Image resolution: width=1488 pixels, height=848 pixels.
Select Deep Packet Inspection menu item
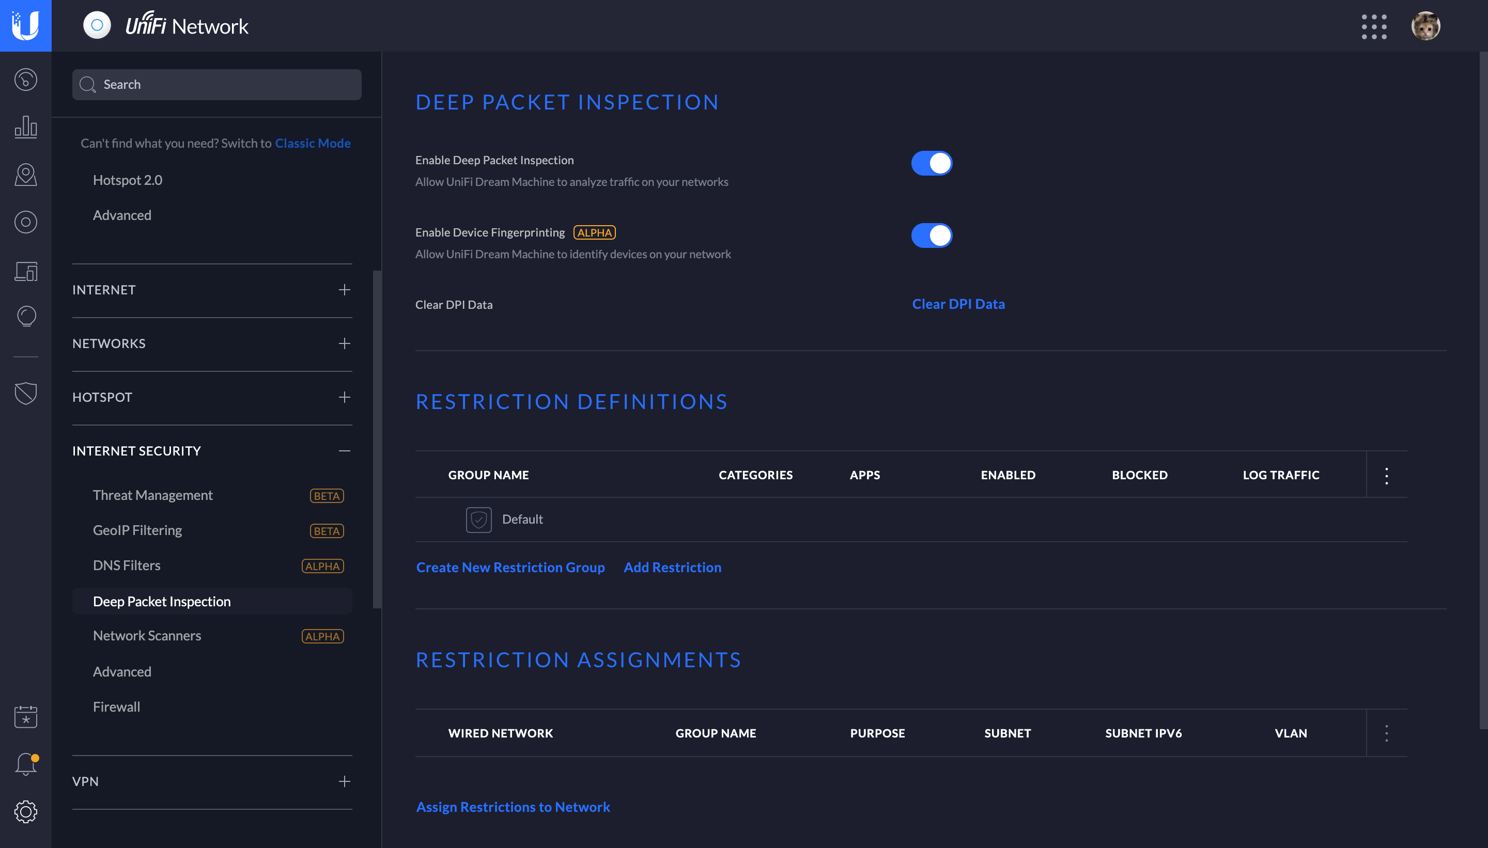212,601
